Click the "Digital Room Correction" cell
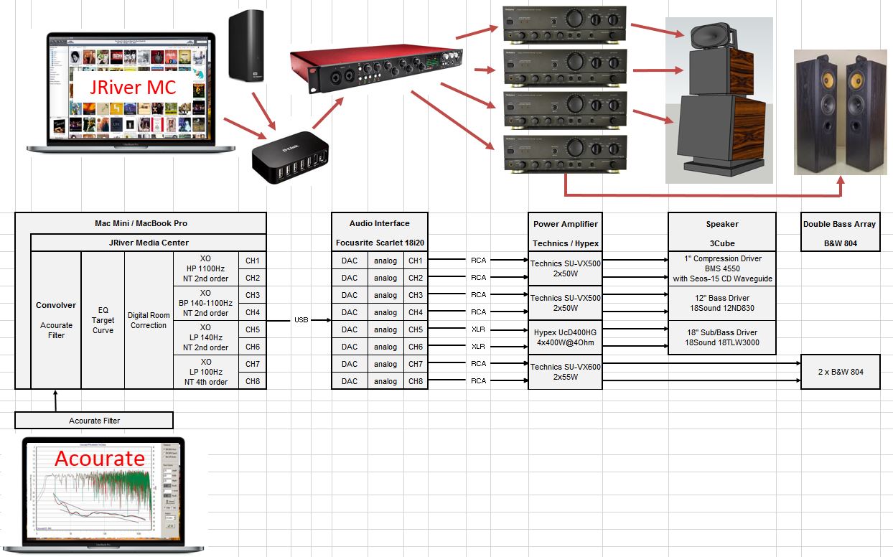The height and width of the screenshot is (557, 893). (x=149, y=320)
